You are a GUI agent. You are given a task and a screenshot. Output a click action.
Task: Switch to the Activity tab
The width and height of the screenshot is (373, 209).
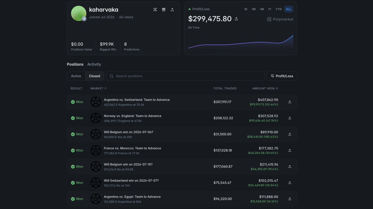[94, 64]
